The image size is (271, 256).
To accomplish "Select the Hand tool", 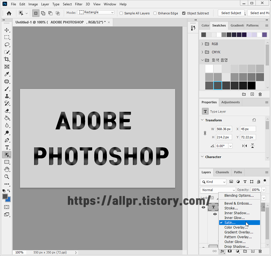I will coord(7,169).
